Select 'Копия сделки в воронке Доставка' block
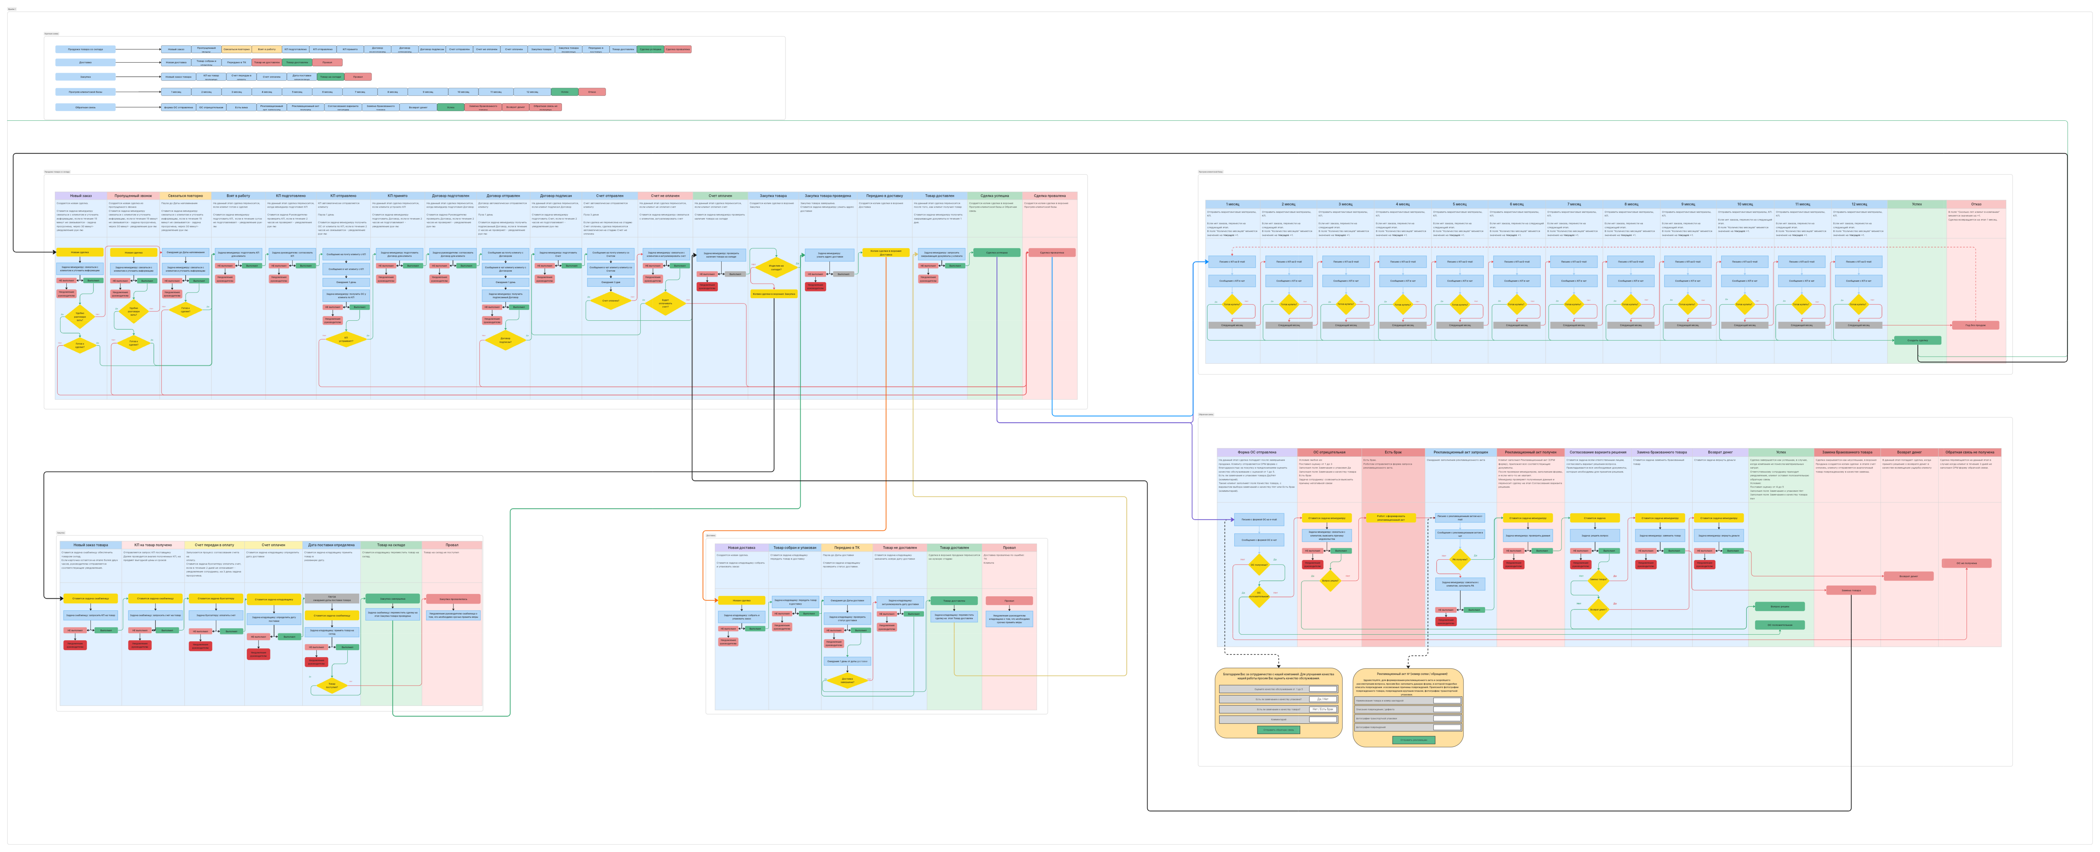The width and height of the screenshot is (2100, 852). click(886, 253)
